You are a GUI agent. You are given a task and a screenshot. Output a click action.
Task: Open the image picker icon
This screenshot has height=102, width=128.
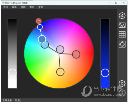tap(122, 25)
